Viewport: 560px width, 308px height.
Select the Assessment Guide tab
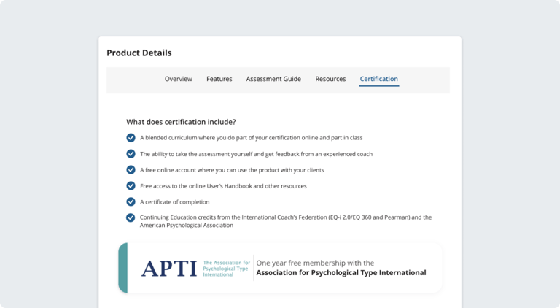click(x=273, y=79)
